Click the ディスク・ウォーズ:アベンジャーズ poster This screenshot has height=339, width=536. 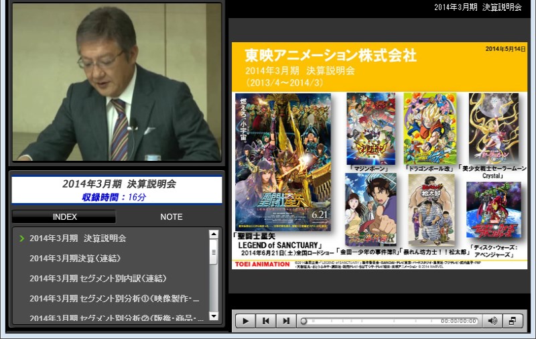[x=494, y=210]
